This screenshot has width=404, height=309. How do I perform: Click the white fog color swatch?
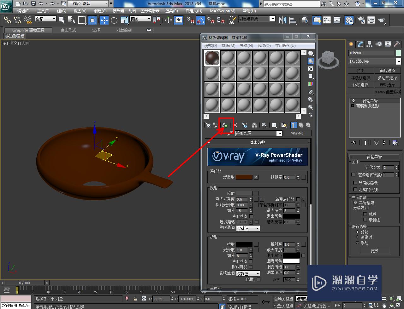coord(291,261)
